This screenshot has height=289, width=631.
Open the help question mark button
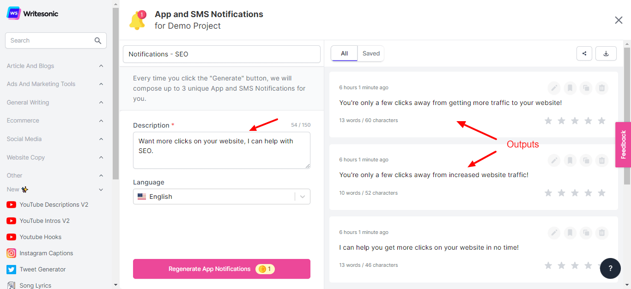coord(610,268)
